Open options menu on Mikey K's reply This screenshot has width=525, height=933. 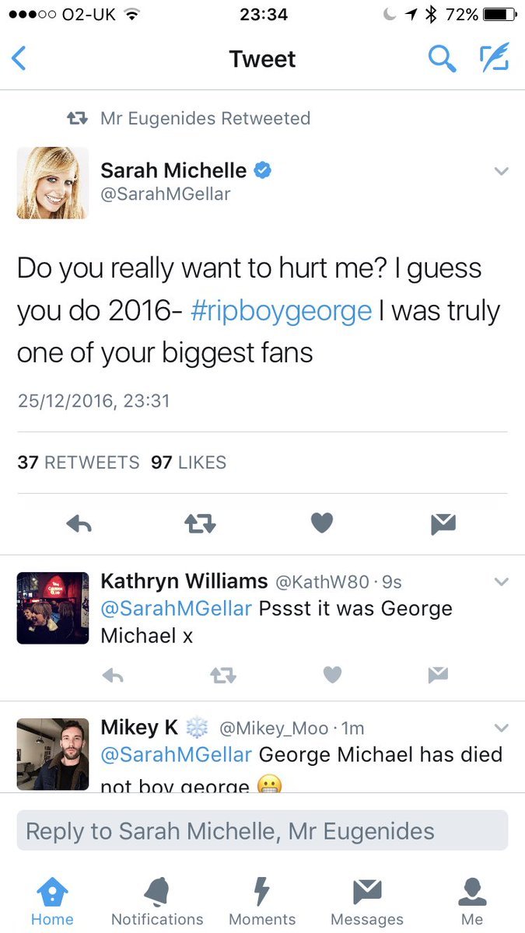[501, 727]
